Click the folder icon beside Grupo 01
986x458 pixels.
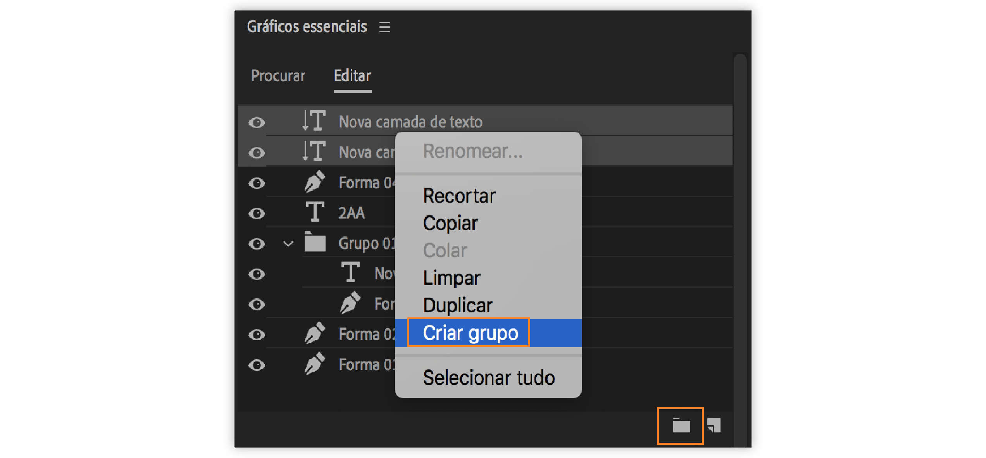click(x=315, y=243)
